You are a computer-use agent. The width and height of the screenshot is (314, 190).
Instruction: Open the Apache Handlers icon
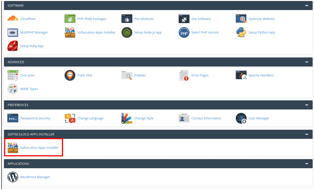tap(241, 75)
